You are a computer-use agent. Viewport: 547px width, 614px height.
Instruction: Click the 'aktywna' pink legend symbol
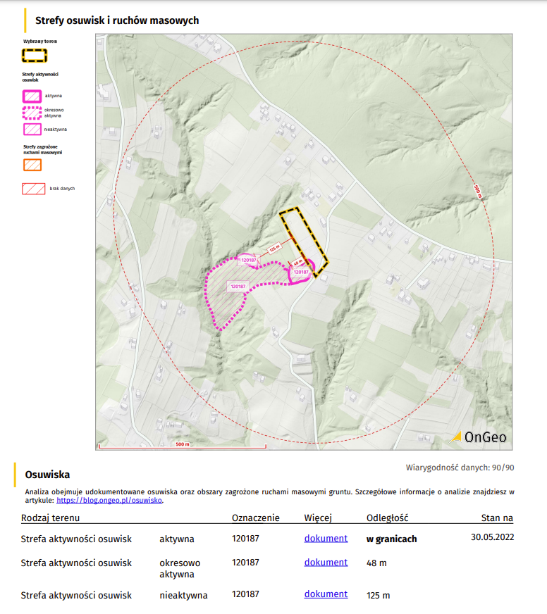click(32, 96)
